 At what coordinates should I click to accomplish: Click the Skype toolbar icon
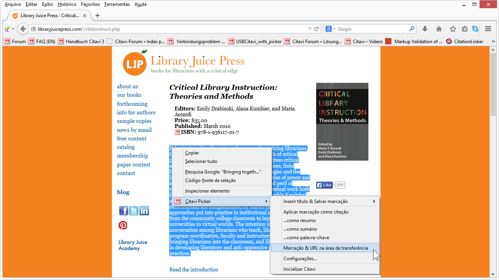tap(475, 29)
